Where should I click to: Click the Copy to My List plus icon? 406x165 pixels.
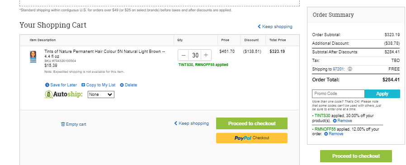[83, 85]
